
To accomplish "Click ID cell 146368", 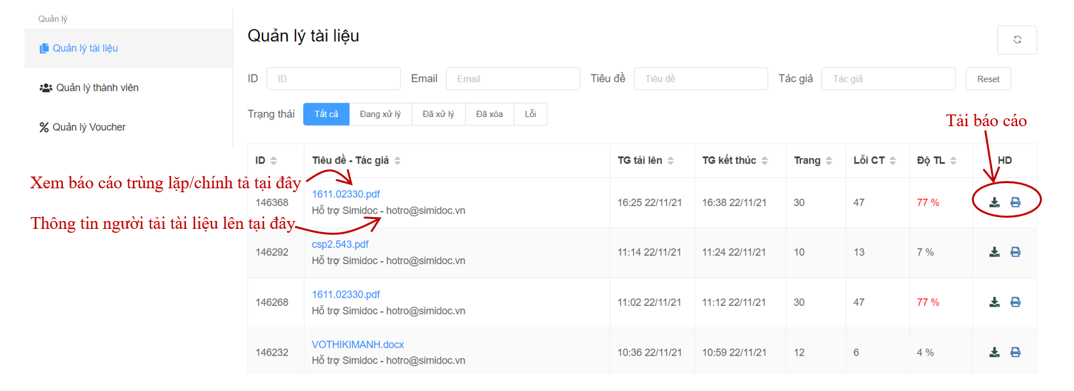I will tap(272, 203).
